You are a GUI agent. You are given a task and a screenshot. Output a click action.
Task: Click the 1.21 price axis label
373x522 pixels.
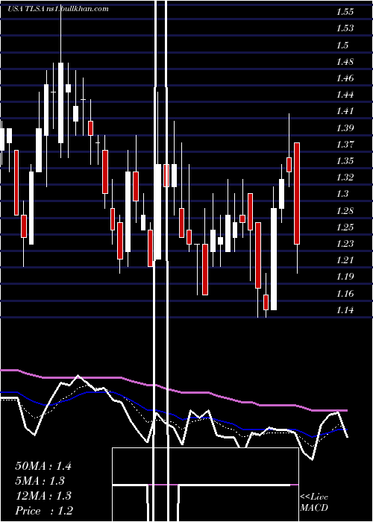[x=345, y=260]
